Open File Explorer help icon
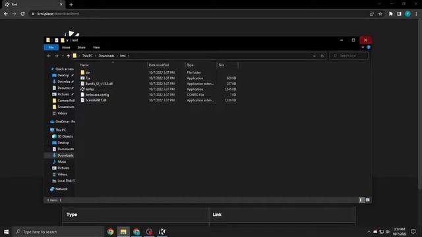 (369, 47)
